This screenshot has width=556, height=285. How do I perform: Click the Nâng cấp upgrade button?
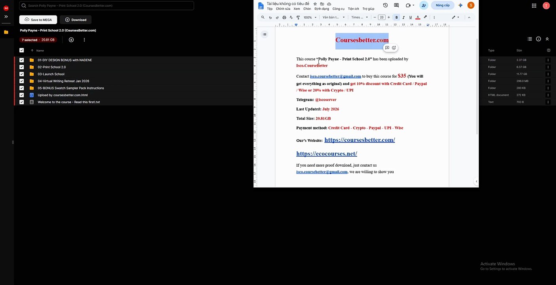tap(442, 5)
